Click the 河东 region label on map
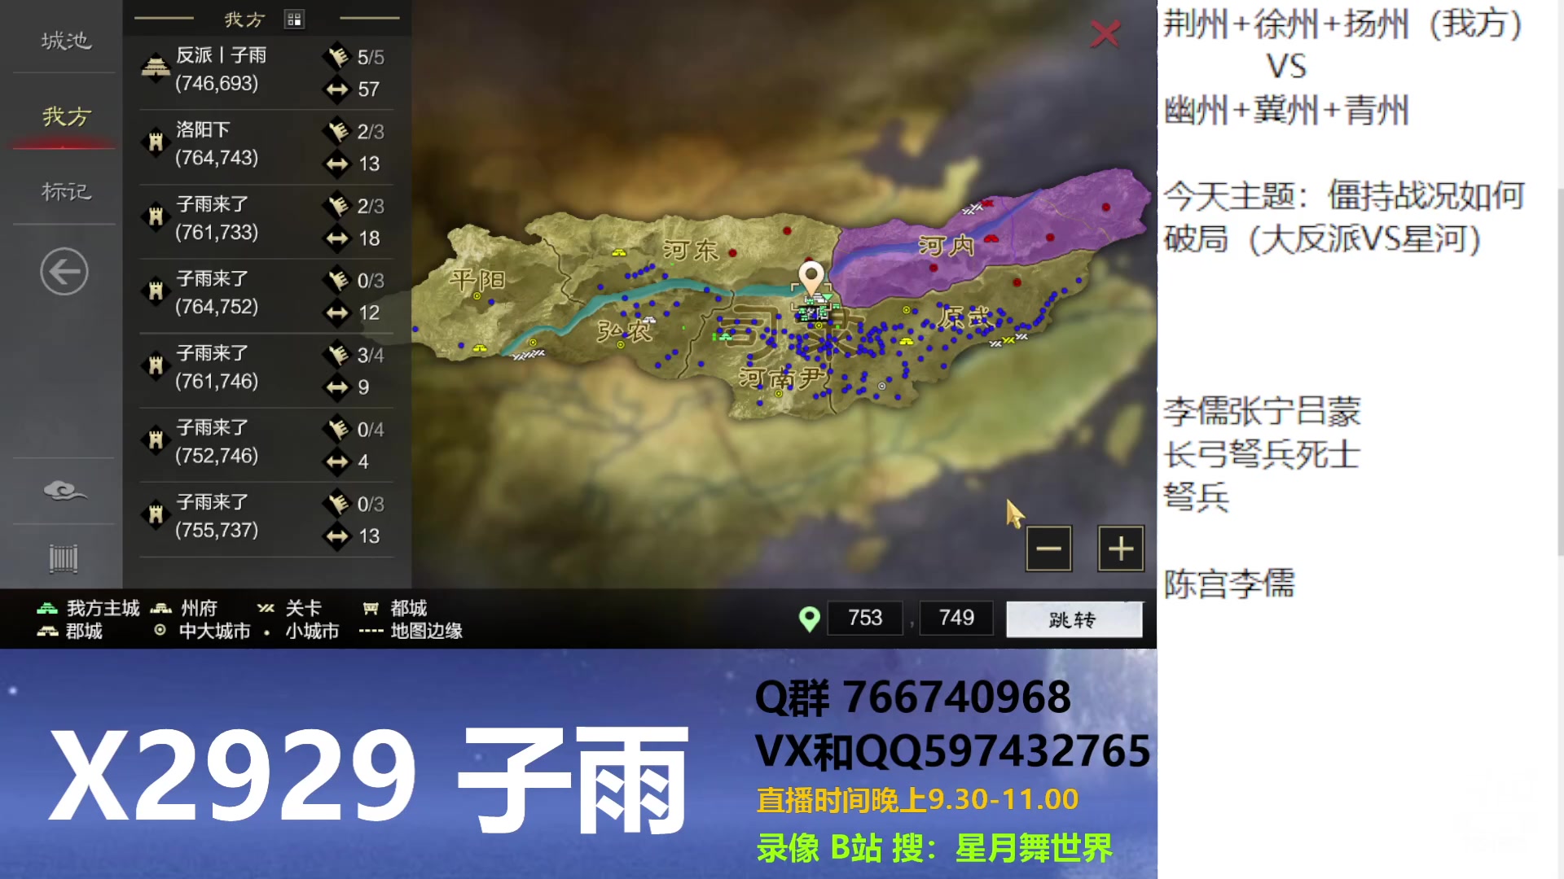Image resolution: width=1564 pixels, height=879 pixels. pos(690,250)
